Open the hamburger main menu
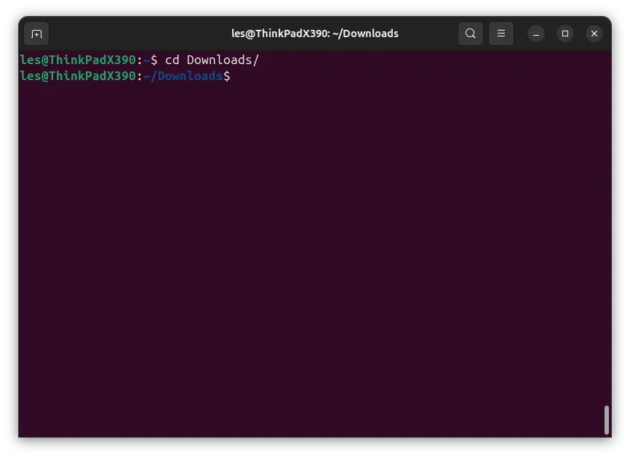 point(501,33)
